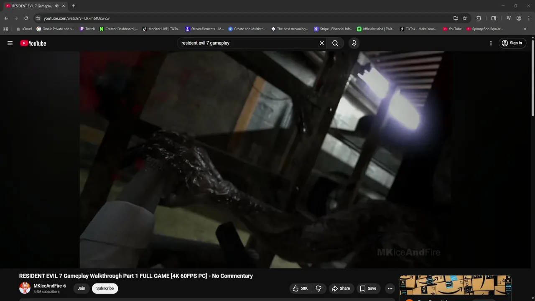Open the sponsored thumbnail below the player
Image resolution: width=535 pixels, height=301 pixels.
tap(455, 285)
